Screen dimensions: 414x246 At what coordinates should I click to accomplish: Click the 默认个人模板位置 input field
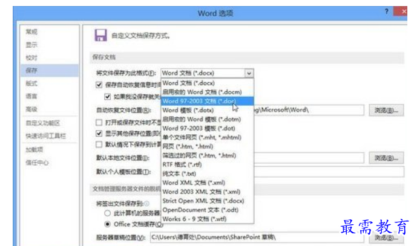[329, 172]
